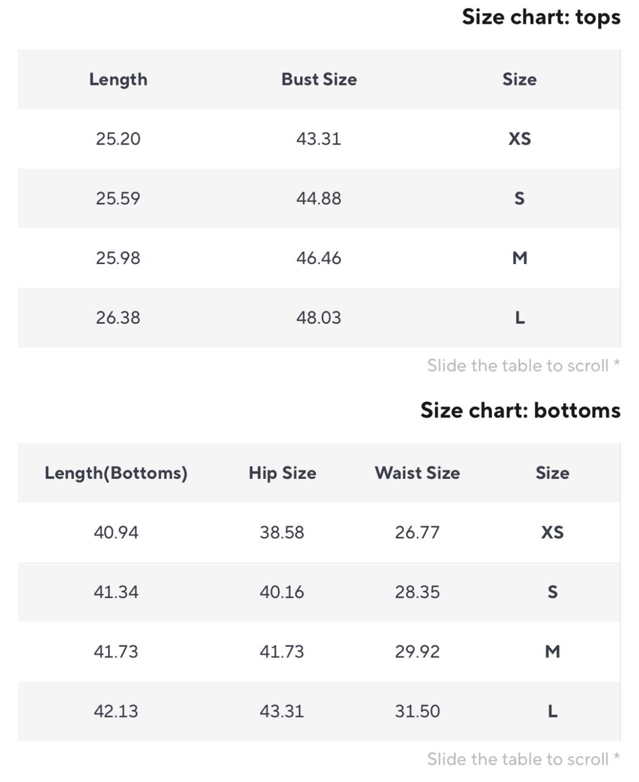
Task: Select bust size value 44.88
Action: point(319,199)
